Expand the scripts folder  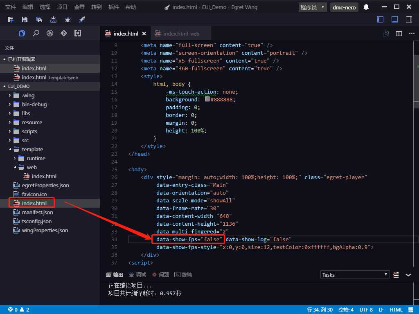pos(10,131)
